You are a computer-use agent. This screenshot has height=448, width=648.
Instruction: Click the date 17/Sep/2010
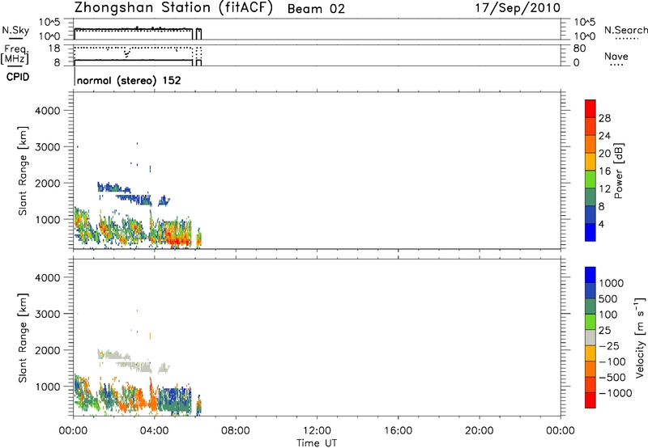pyautogui.click(x=518, y=8)
